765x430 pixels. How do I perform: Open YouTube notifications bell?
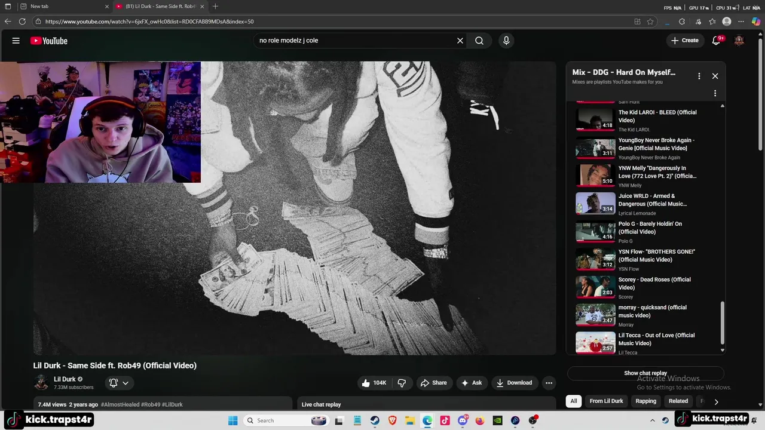(717, 41)
